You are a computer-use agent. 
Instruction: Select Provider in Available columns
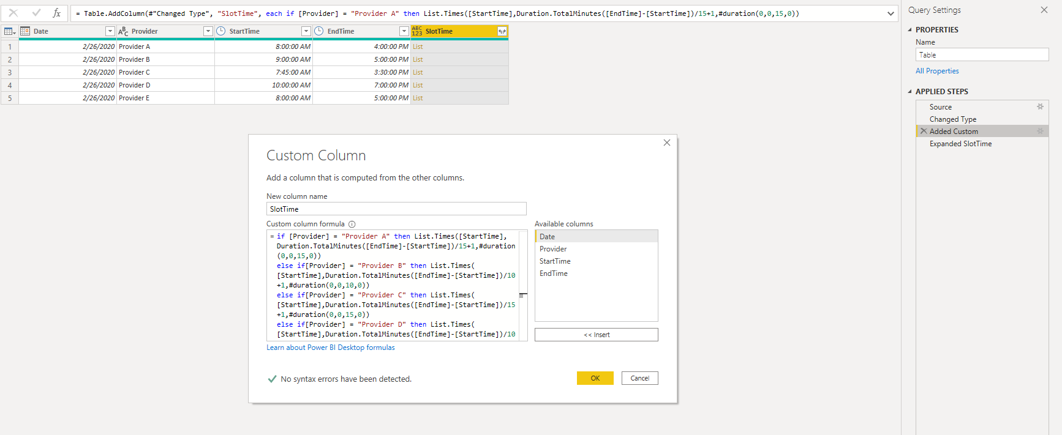click(596, 249)
